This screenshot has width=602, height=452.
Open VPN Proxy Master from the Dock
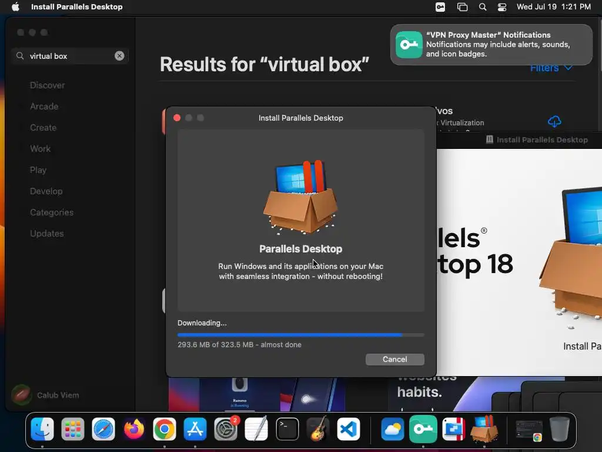pos(423,429)
